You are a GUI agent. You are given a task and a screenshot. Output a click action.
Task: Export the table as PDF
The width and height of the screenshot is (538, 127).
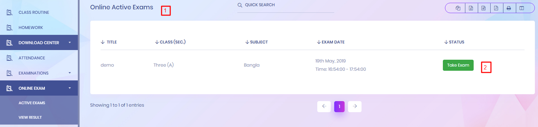(496, 8)
